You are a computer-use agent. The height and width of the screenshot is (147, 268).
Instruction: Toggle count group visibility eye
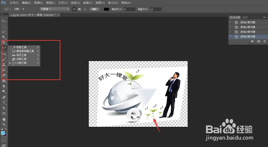[74, 9]
